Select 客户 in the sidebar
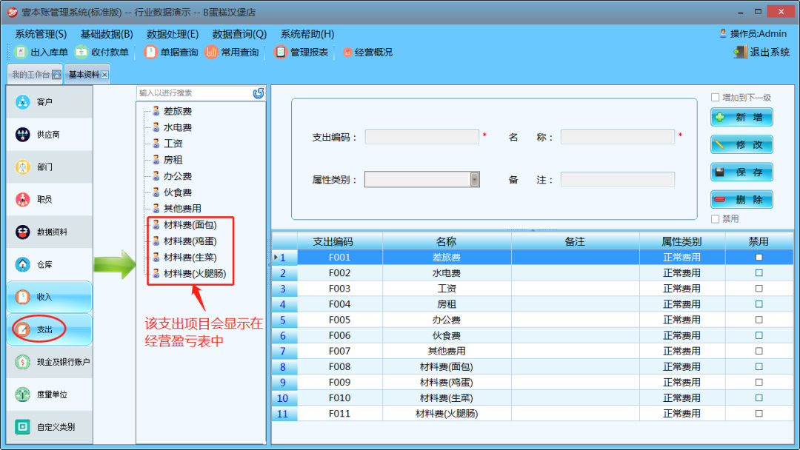The width and height of the screenshot is (800, 450). [x=50, y=102]
